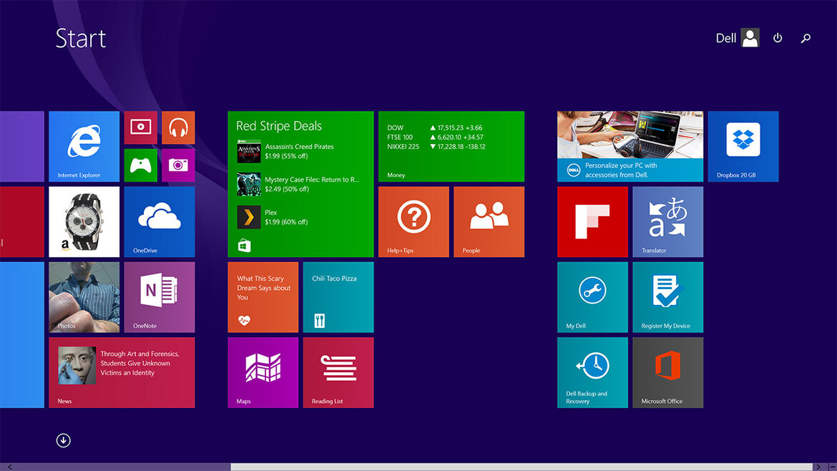Open the News tile about Art and Forensics
837x471 pixels.
click(122, 372)
